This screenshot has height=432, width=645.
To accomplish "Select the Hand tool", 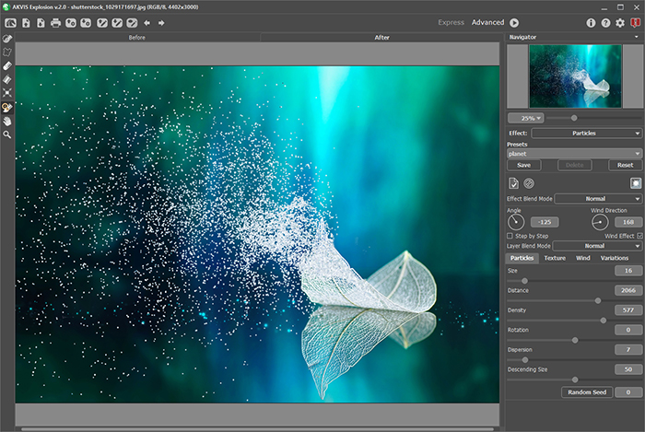I will click(x=7, y=122).
